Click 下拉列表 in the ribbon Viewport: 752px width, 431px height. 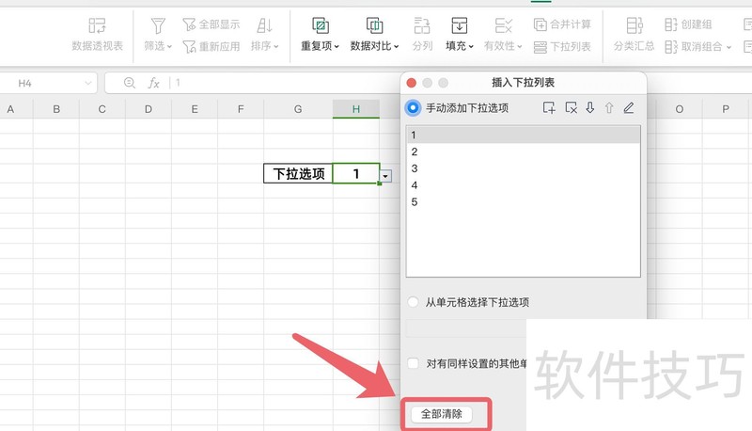click(562, 46)
